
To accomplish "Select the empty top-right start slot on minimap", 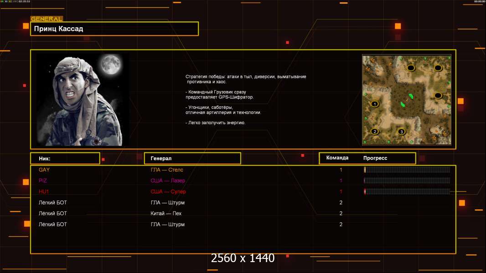I will (x=438, y=68).
